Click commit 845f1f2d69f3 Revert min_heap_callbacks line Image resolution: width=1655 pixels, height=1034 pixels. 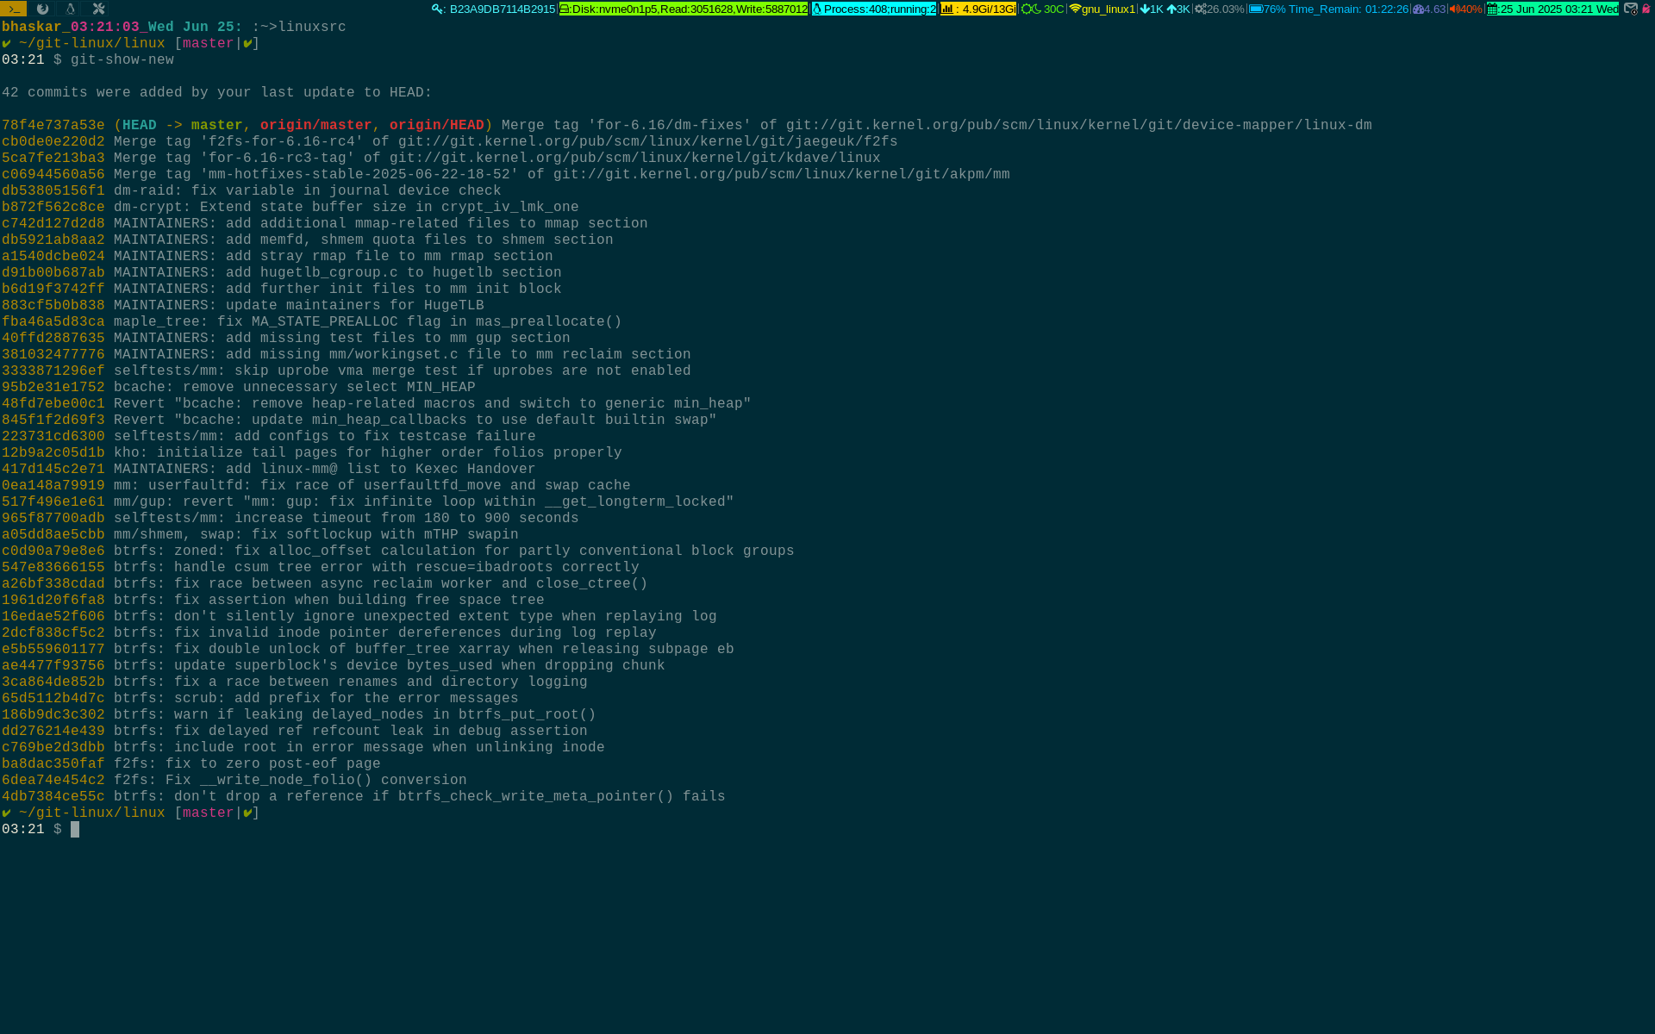[359, 420]
